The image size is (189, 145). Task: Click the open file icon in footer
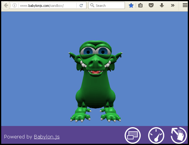[x=179, y=135]
